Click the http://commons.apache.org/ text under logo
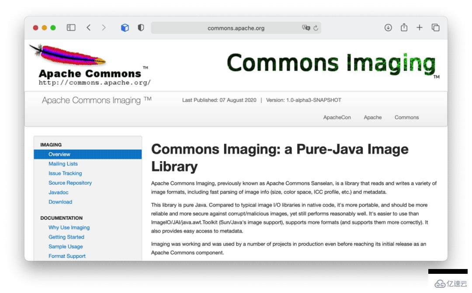This screenshot has width=472, height=293. 94,82
